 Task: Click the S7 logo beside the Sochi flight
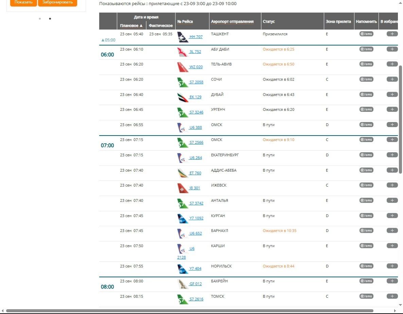183,82
